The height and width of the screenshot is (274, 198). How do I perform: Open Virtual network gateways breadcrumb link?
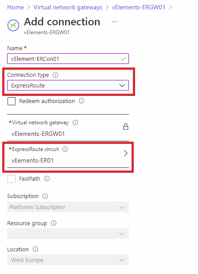click(68, 8)
